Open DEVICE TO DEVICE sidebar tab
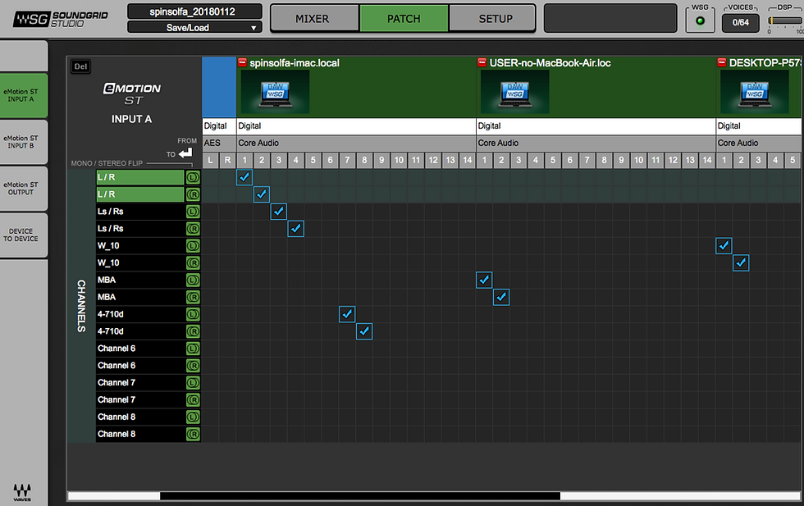Screen dimensions: 804x506 coord(24,235)
